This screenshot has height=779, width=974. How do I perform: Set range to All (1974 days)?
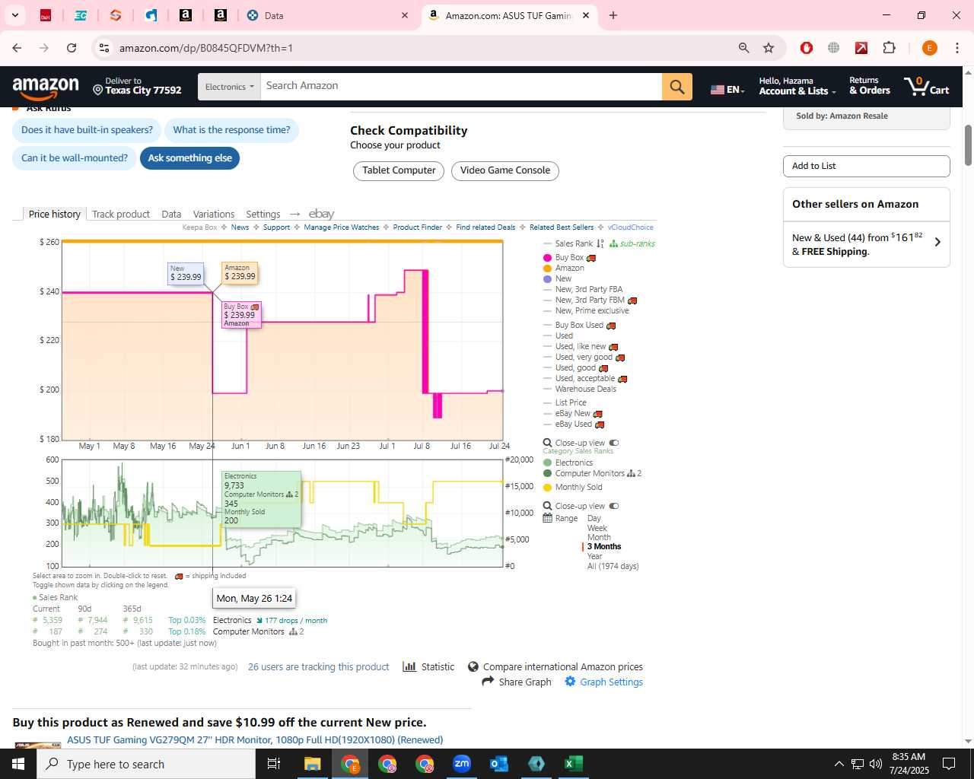[613, 566]
